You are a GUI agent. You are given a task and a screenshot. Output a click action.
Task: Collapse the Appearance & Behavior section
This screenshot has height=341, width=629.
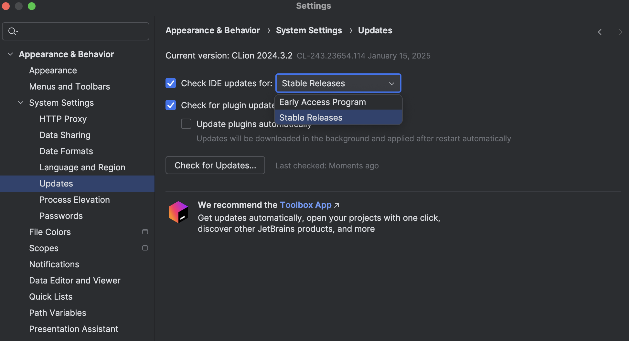click(x=10, y=54)
